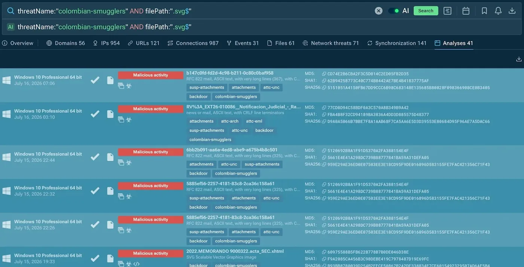Click the susp-attachments tag in the b147c0fd row
The height and width of the screenshot is (267, 524).
pyautogui.click(x=207, y=88)
